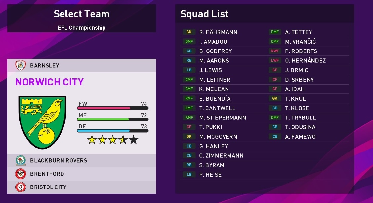
Task: Click the Blackburn Rovers crest icon
Action: [21, 161]
